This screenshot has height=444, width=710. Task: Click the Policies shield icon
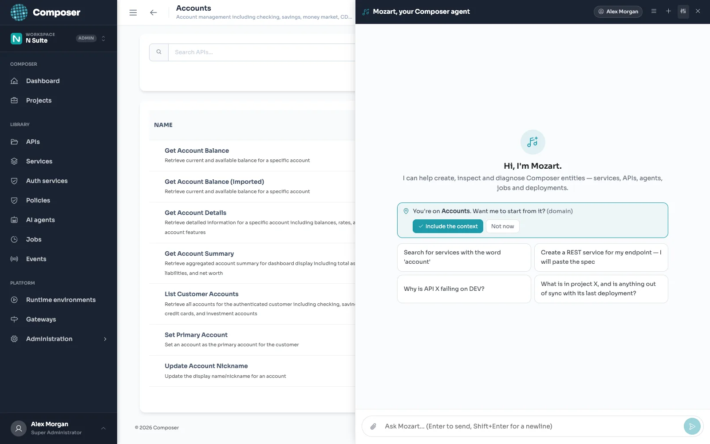14,200
